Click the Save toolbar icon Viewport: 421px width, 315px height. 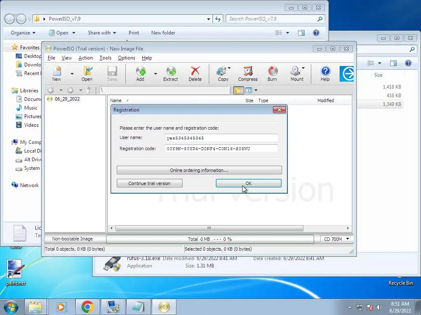[x=112, y=73]
